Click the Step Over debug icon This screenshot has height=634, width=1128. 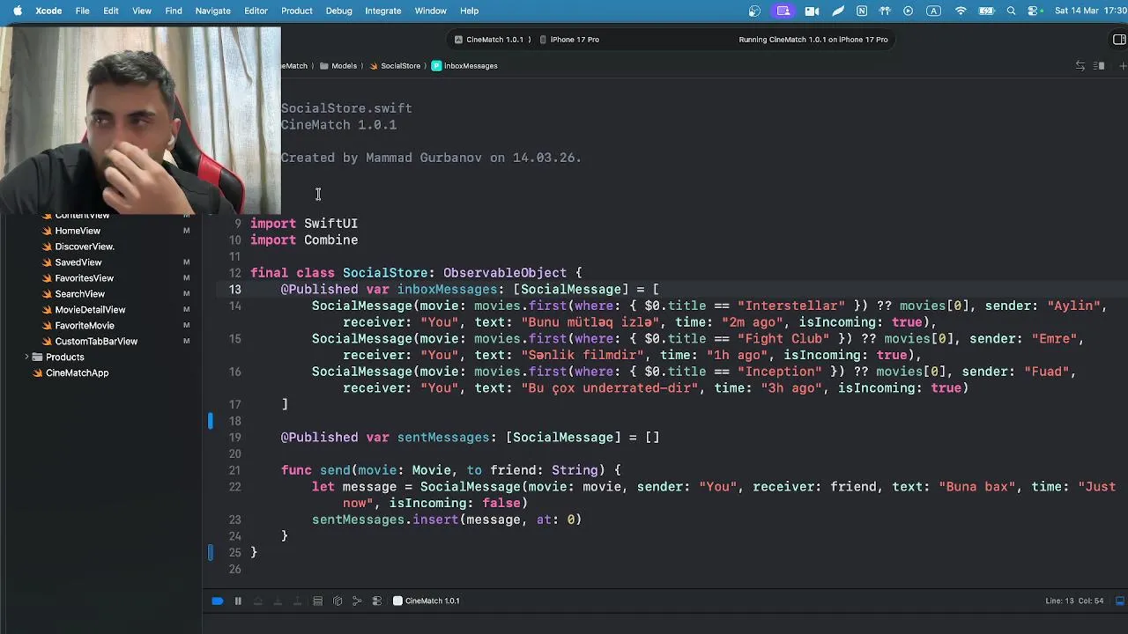click(258, 601)
